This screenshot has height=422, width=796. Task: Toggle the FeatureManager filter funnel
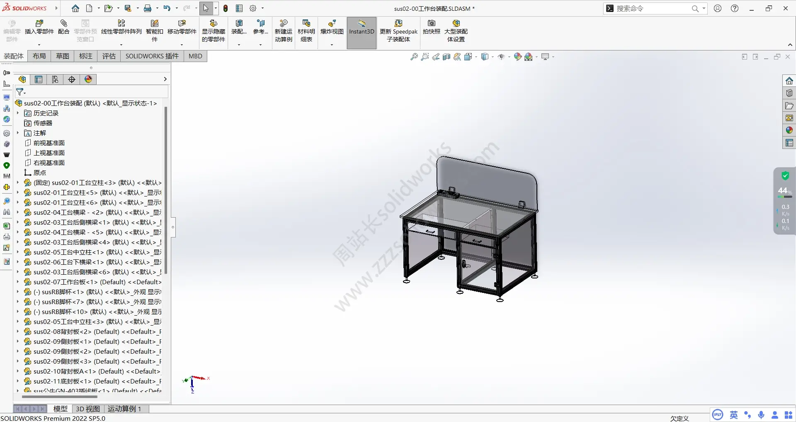click(x=20, y=92)
